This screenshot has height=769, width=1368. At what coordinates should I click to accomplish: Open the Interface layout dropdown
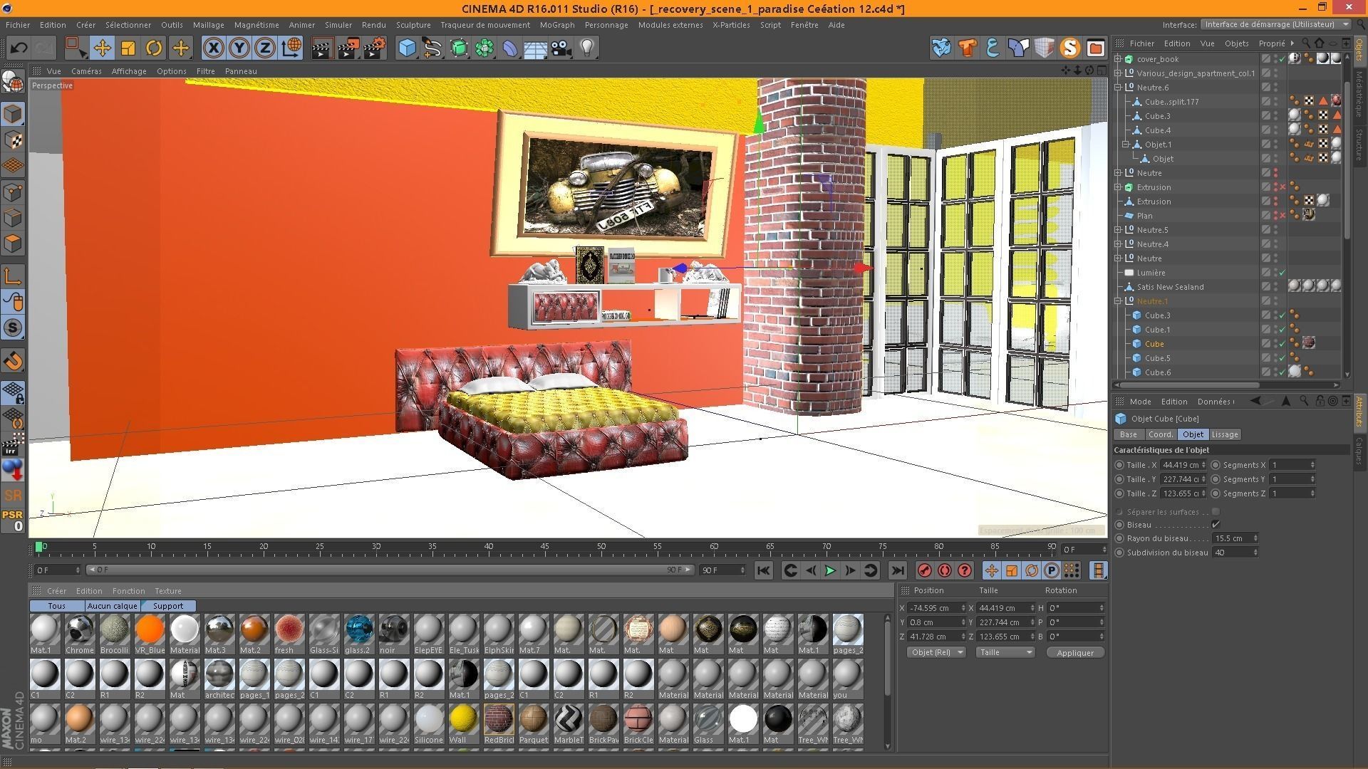tap(1275, 24)
